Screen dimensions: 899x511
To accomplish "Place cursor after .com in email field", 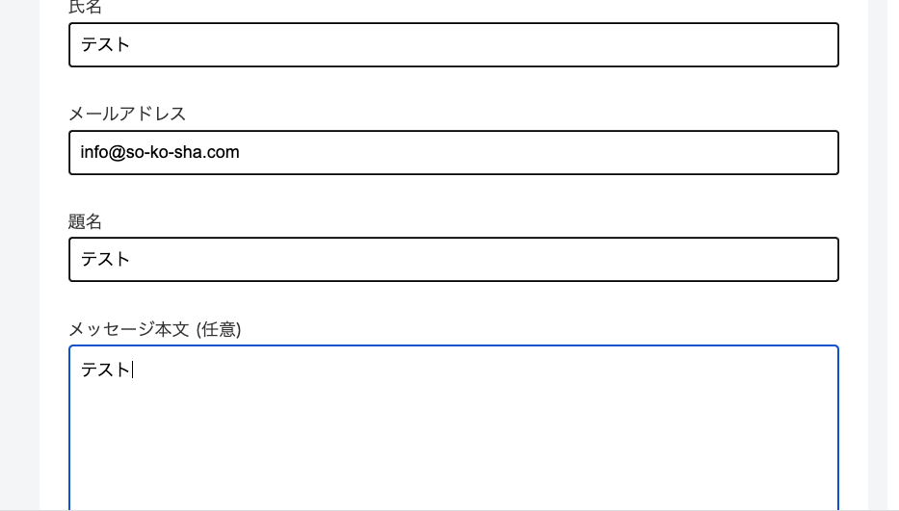I will [x=240, y=152].
